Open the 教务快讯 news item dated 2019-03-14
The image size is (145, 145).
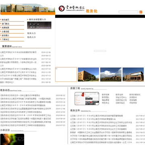[27, 102]
